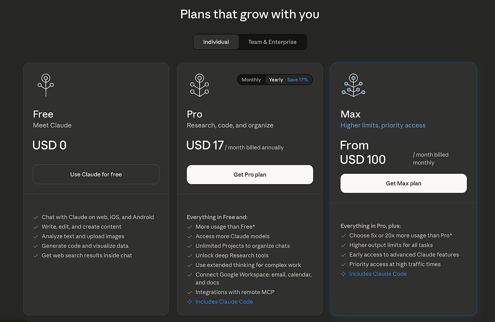The image size is (495, 322).
Task: Select the Individual plans tab
Action: point(216,42)
